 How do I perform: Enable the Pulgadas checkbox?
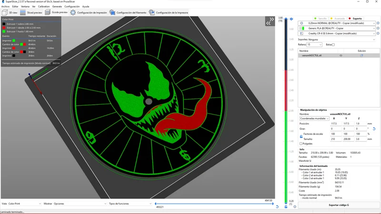[x=301, y=144]
